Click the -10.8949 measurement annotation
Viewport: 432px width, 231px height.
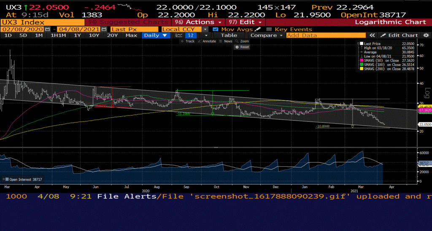pyautogui.click(x=322, y=126)
